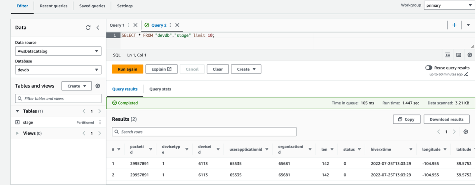The height and width of the screenshot is (186, 476).
Task: Switch to the Query stats tab
Action: coord(160,89)
